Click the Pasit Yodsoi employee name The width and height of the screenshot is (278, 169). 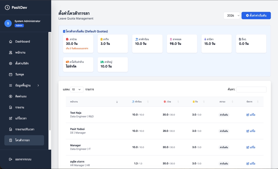click(77, 129)
